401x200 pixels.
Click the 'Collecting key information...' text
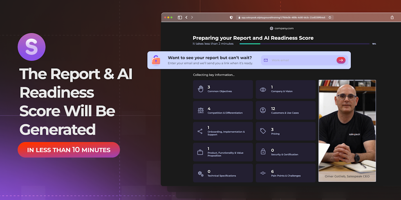[x=213, y=75]
